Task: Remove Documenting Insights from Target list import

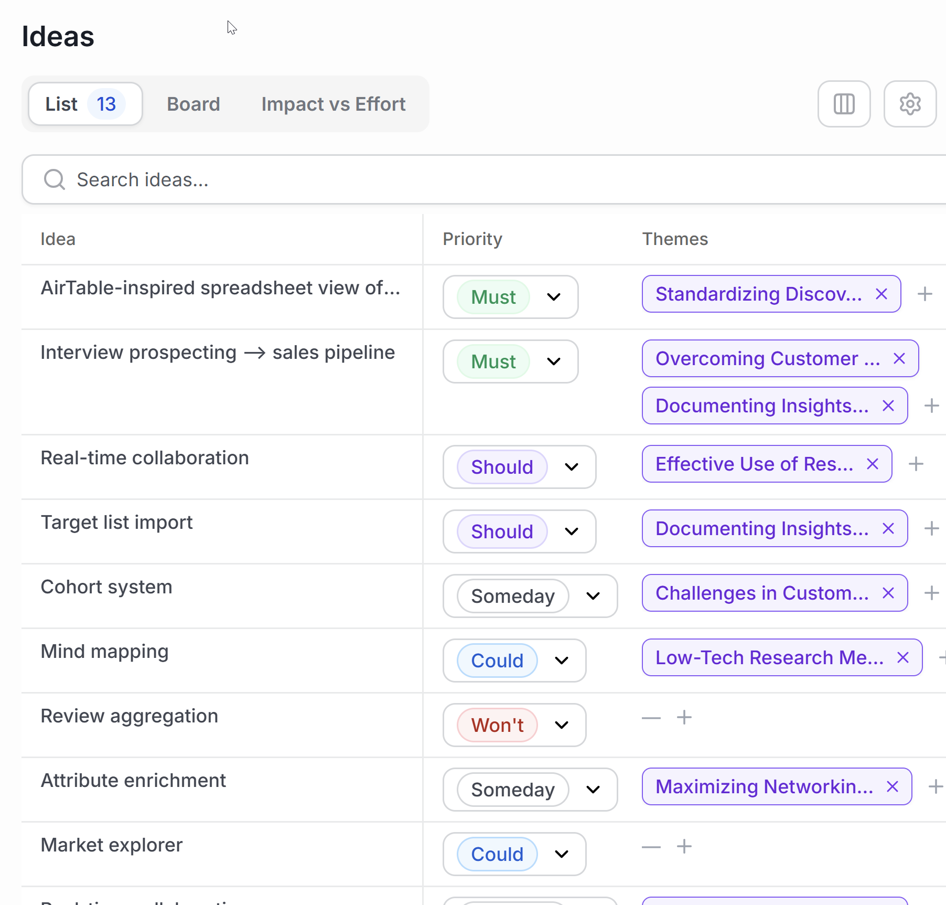Action: [x=889, y=528]
